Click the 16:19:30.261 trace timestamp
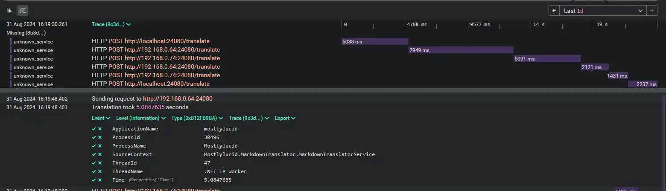 coord(37,24)
